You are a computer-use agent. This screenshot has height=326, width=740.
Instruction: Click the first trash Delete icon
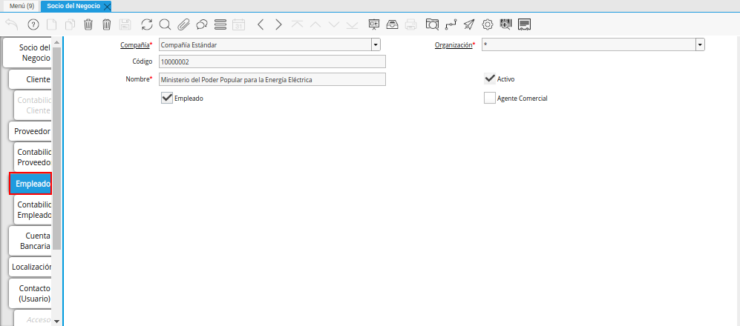click(88, 24)
